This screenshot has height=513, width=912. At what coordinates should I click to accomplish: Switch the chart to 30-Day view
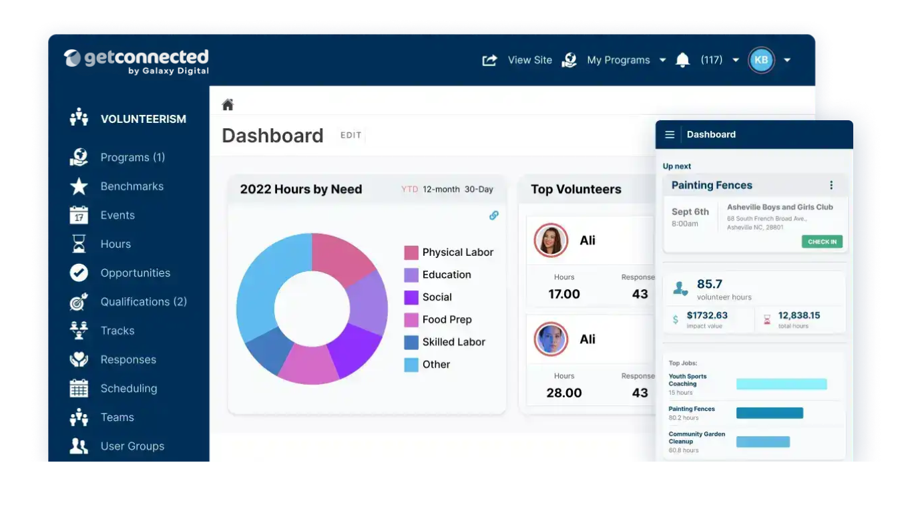click(x=479, y=189)
